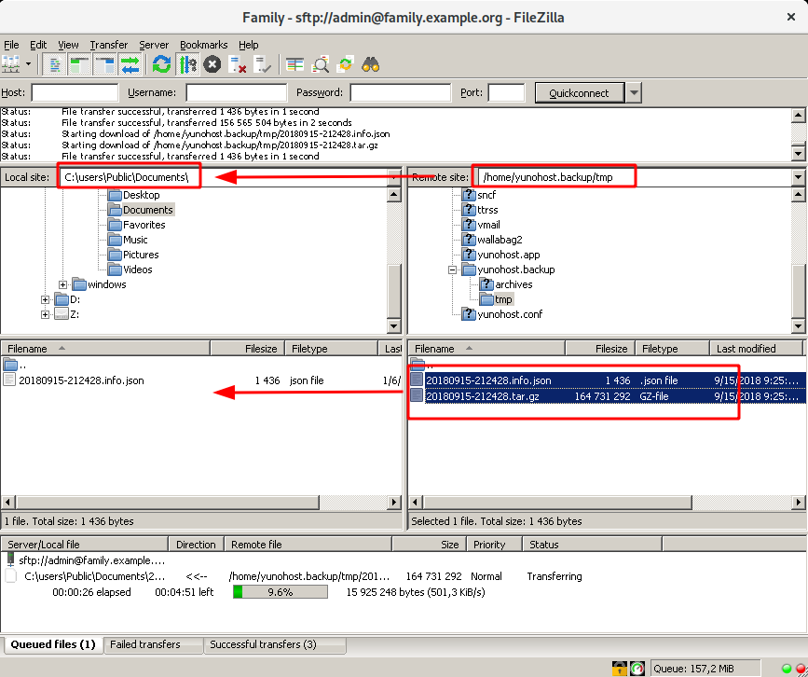This screenshot has width=808, height=677.
Task: Open the Transfer menu
Action: tap(108, 44)
